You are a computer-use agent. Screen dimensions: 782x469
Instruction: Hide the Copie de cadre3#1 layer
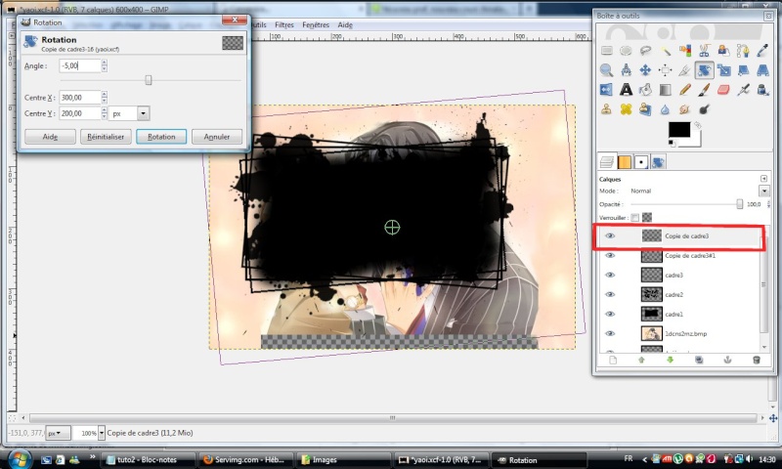pos(610,256)
